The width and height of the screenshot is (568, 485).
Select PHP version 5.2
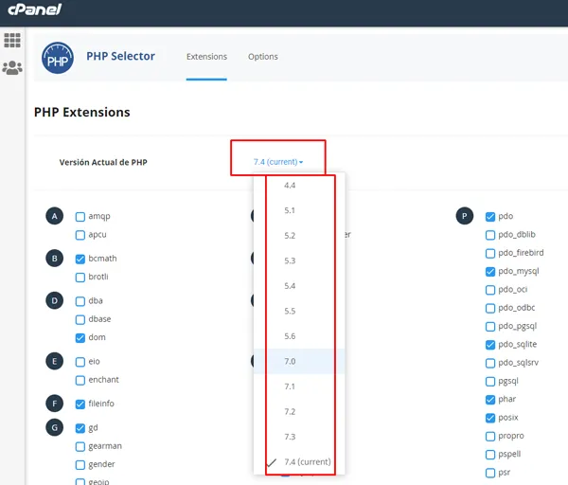pyautogui.click(x=299, y=236)
